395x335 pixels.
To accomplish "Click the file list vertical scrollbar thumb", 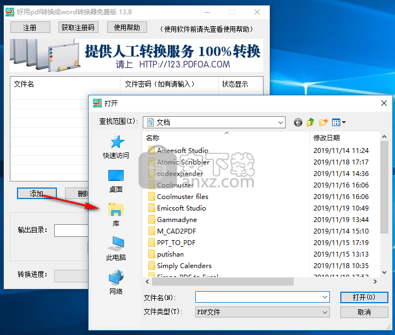I will (384, 188).
